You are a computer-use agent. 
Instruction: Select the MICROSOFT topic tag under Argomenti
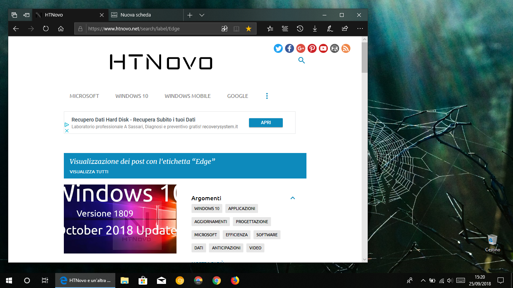pos(205,235)
